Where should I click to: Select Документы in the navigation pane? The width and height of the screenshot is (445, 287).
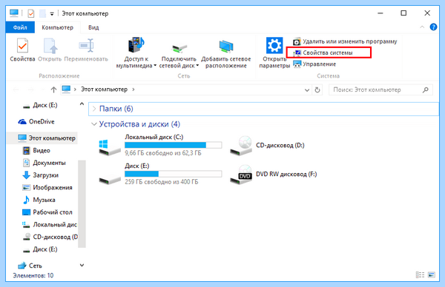click(44, 163)
